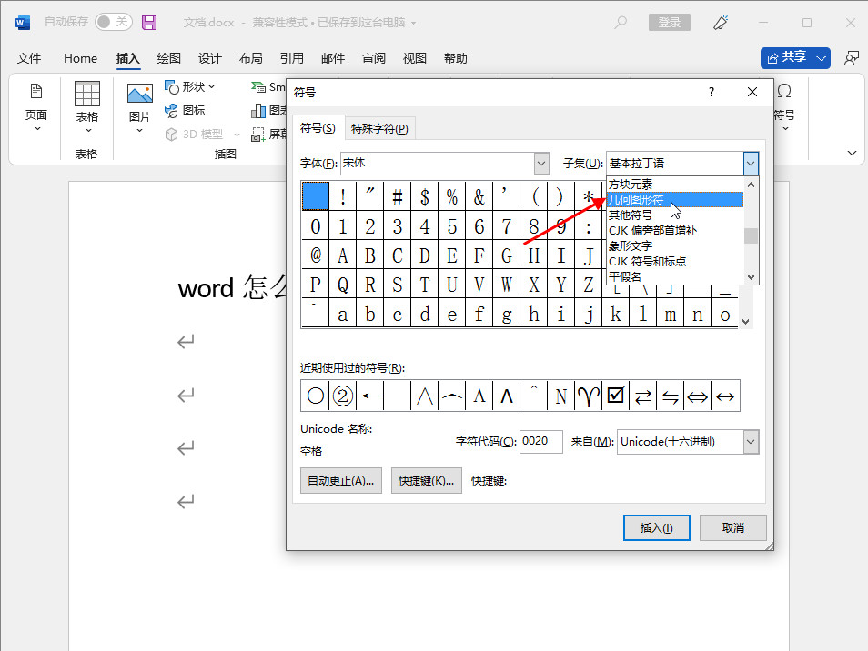Open the search magnifier in title bar

tap(621, 22)
